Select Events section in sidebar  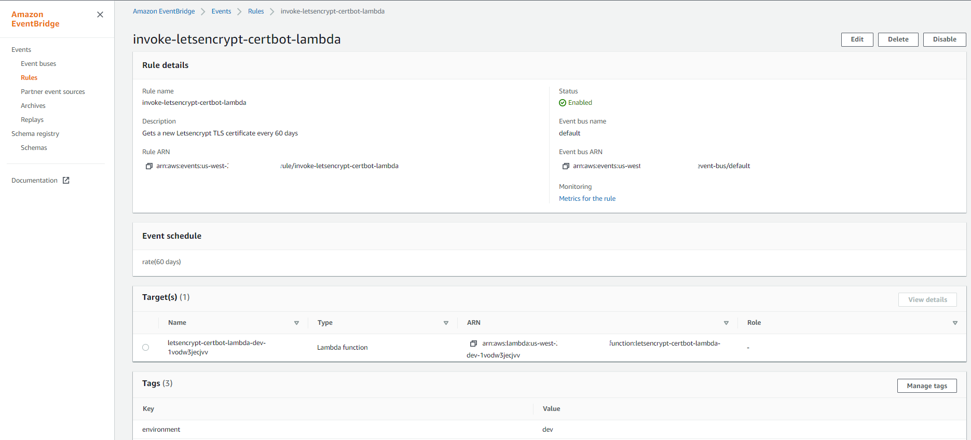pos(21,50)
